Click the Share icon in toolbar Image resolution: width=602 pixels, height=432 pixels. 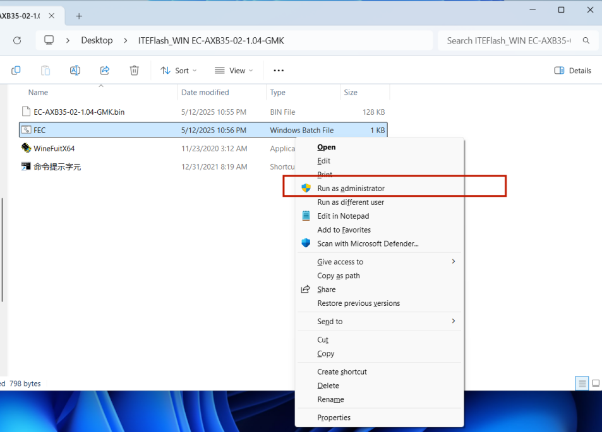tap(104, 71)
